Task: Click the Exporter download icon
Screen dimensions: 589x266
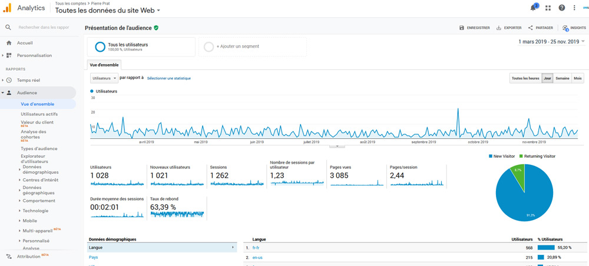Action: click(x=499, y=28)
